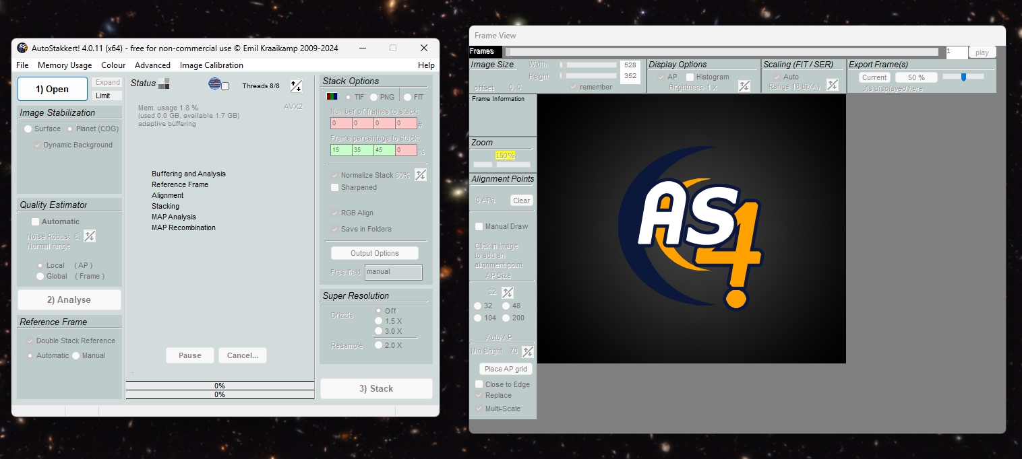The width and height of the screenshot is (1022, 459).
Task: Click the Brightness adjust icon in Display Options
Action: pos(744,86)
